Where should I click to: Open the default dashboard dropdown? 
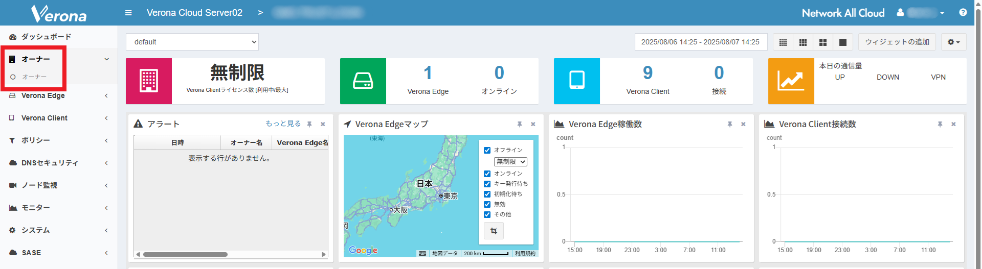click(192, 42)
